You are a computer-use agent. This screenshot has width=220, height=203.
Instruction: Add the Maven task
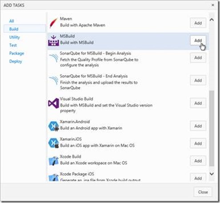click(198, 23)
